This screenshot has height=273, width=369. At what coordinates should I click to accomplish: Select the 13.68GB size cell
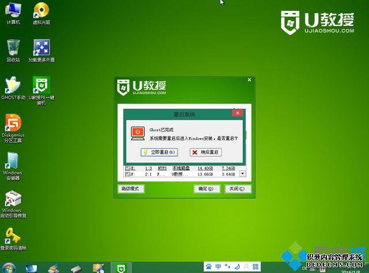point(205,175)
